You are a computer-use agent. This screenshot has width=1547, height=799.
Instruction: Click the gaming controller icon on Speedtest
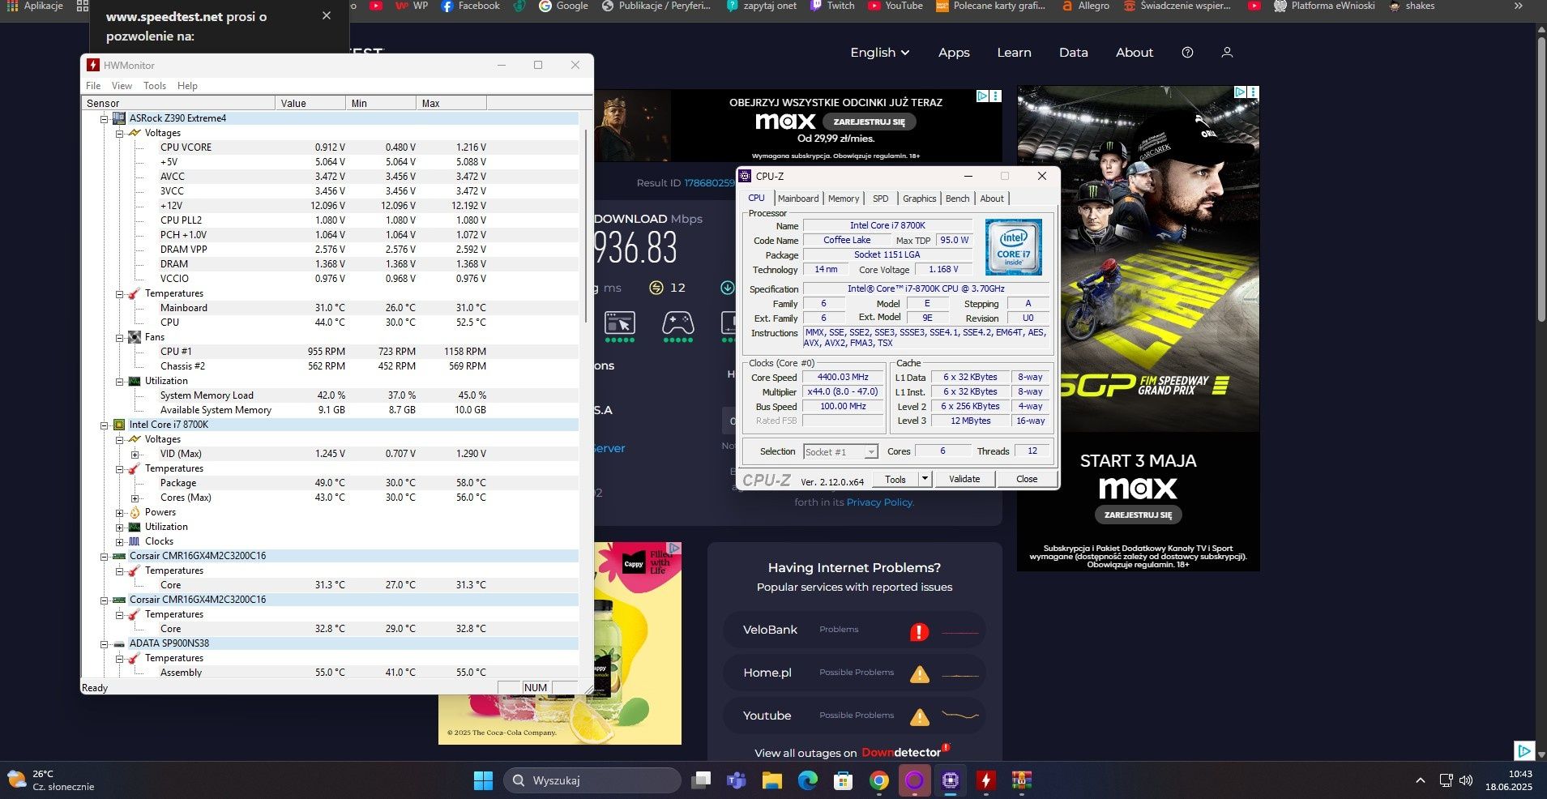(x=677, y=323)
